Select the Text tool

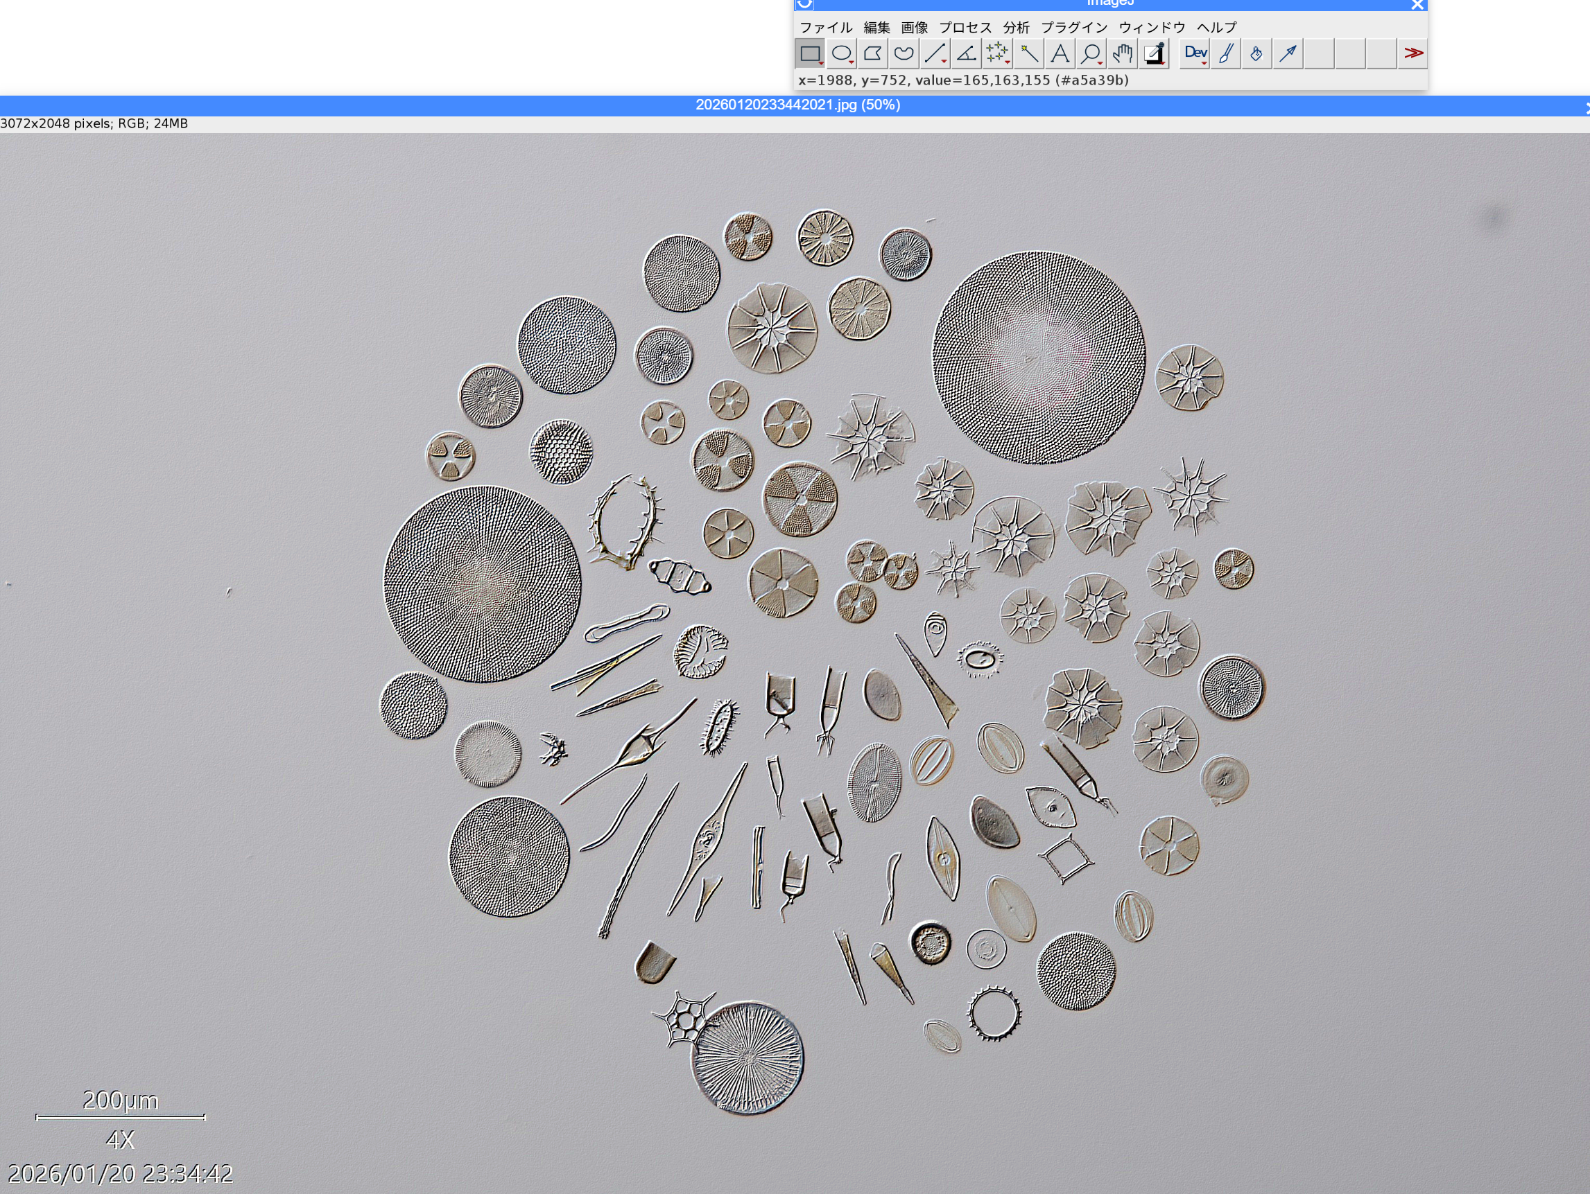click(1060, 53)
